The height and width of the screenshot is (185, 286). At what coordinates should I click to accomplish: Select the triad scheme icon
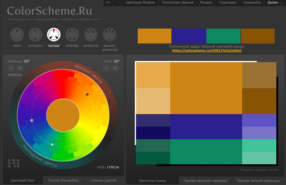click(54, 35)
